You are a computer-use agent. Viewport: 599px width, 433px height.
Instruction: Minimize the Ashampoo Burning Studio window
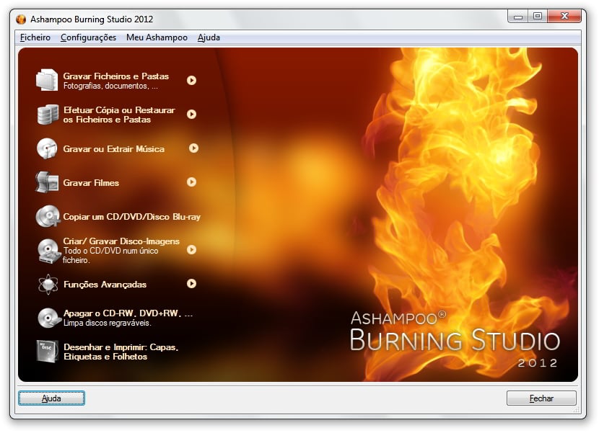pos(518,17)
